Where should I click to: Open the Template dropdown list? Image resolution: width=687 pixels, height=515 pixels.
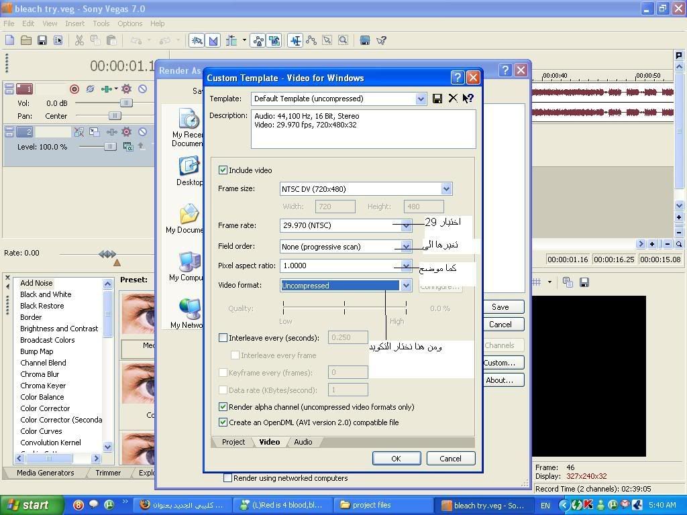pyautogui.click(x=421, y=99)
